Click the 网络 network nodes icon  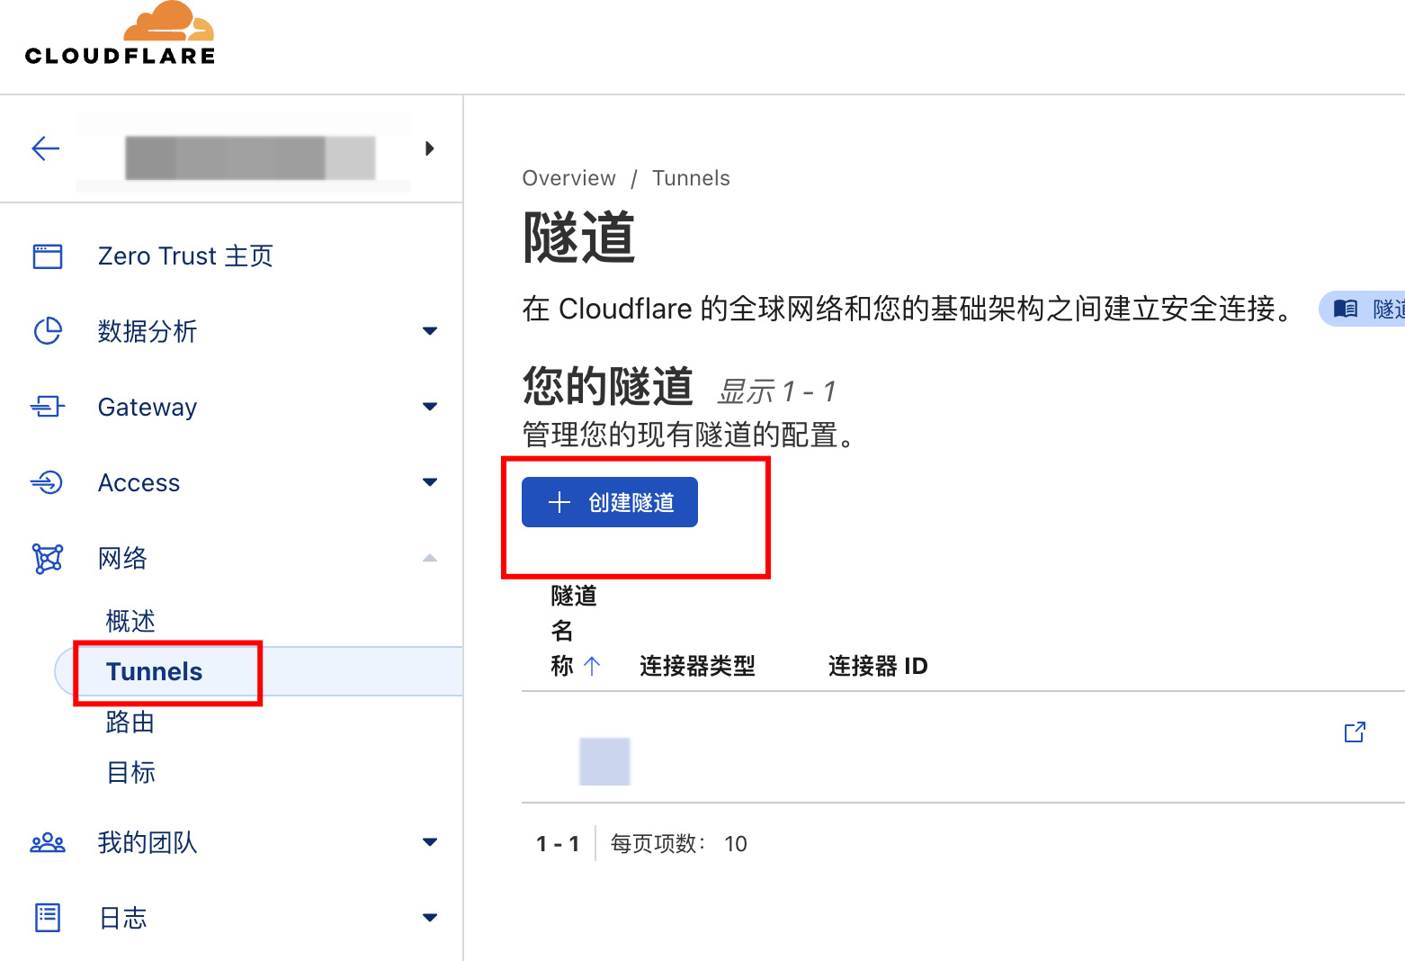click(x=48, y=559)
